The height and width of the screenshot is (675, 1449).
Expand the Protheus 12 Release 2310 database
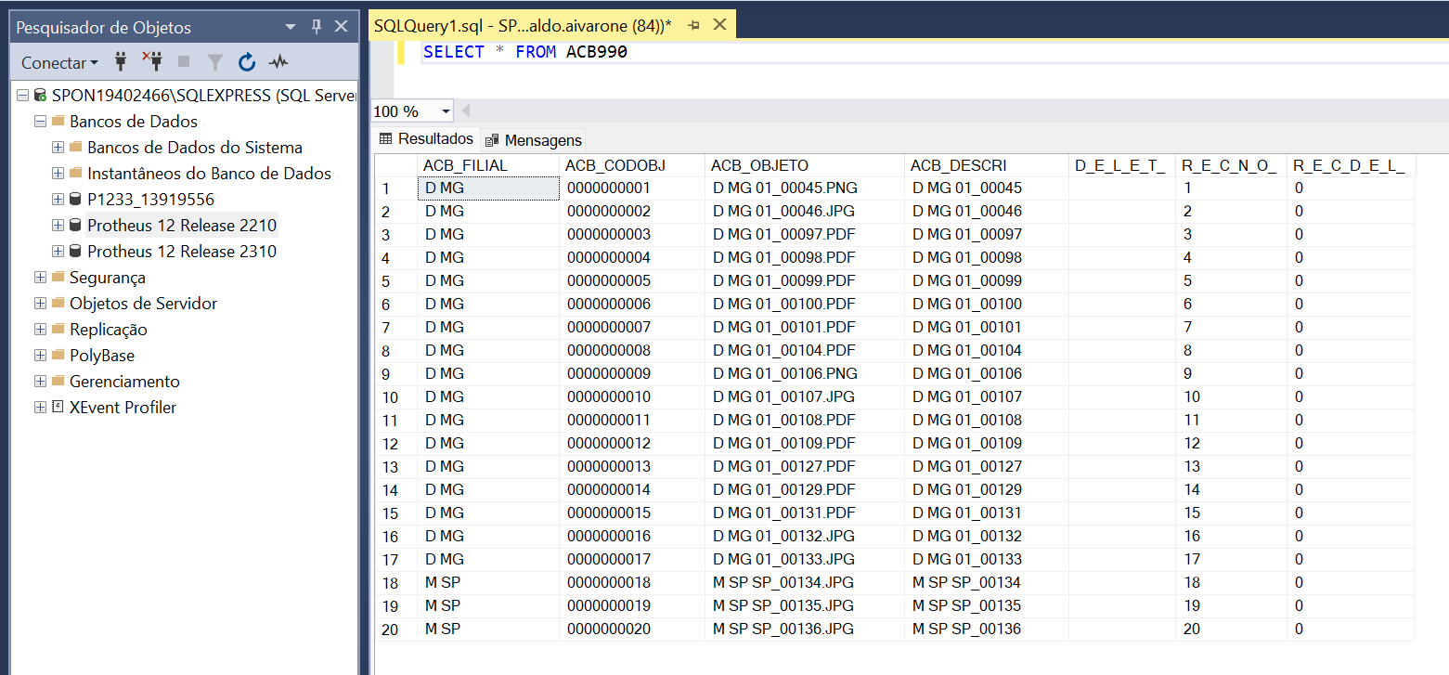click(x=58, y=252)
